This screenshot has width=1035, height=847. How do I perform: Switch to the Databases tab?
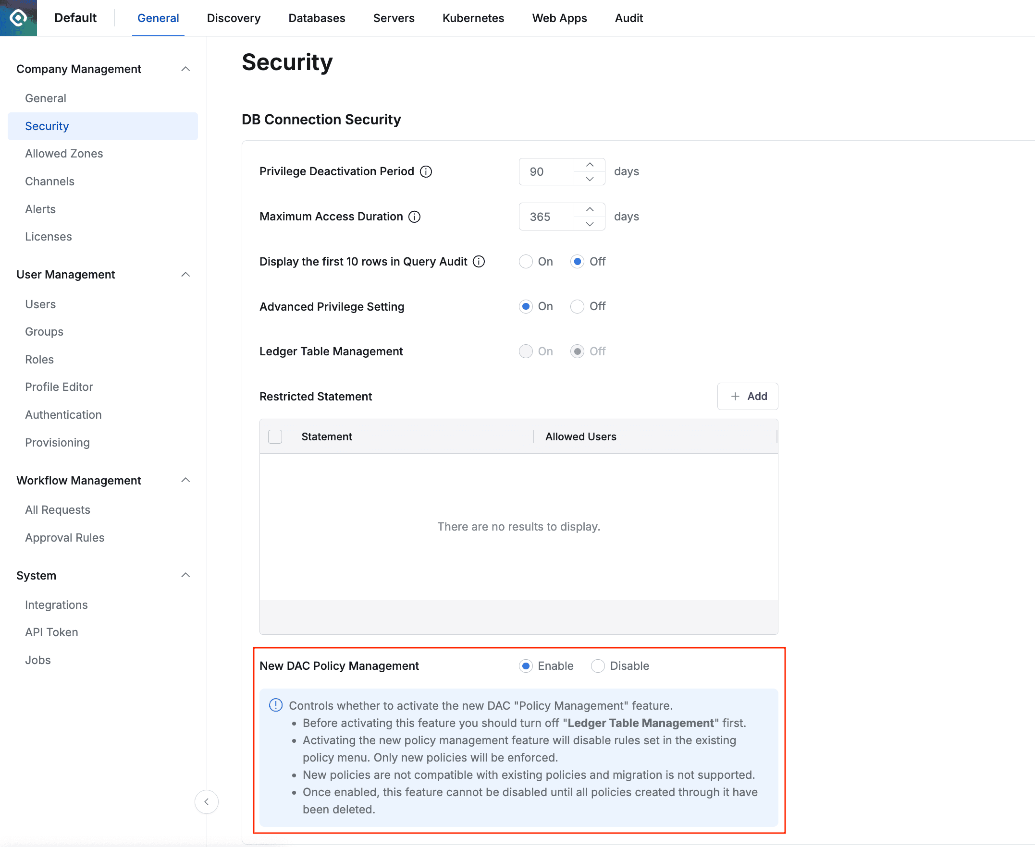tap(316, 18)
